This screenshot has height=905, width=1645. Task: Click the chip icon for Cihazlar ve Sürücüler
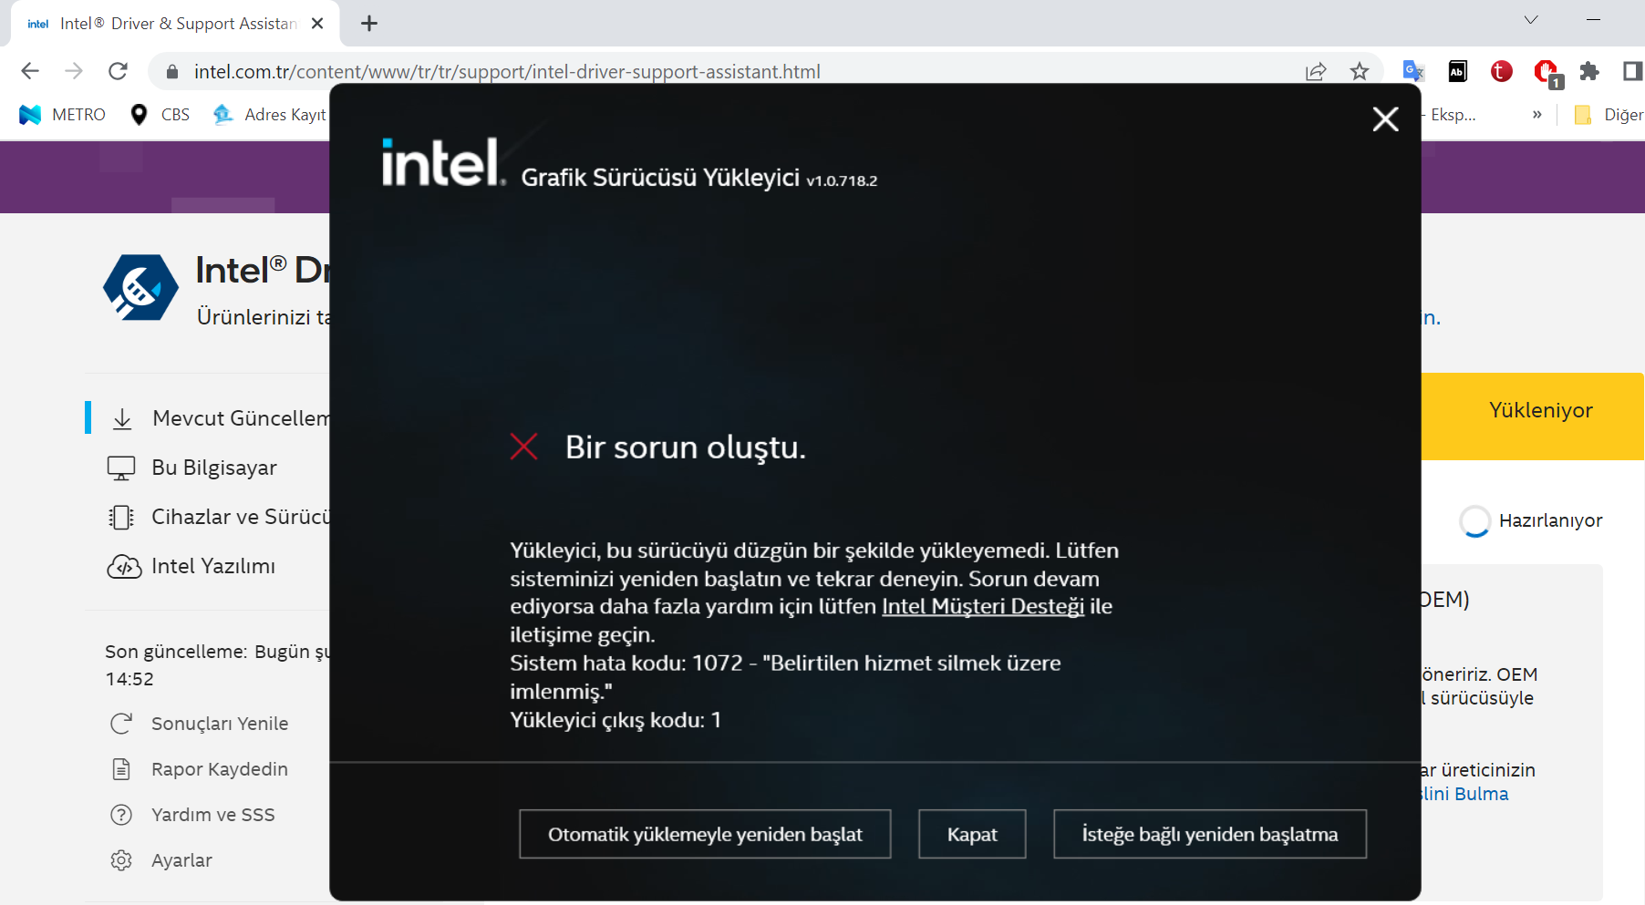(121, 517)
